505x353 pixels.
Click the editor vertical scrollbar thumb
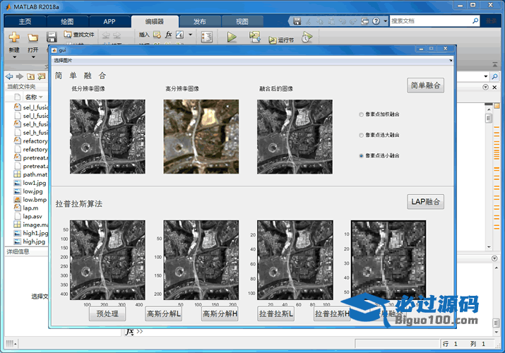tap(489, 119)
